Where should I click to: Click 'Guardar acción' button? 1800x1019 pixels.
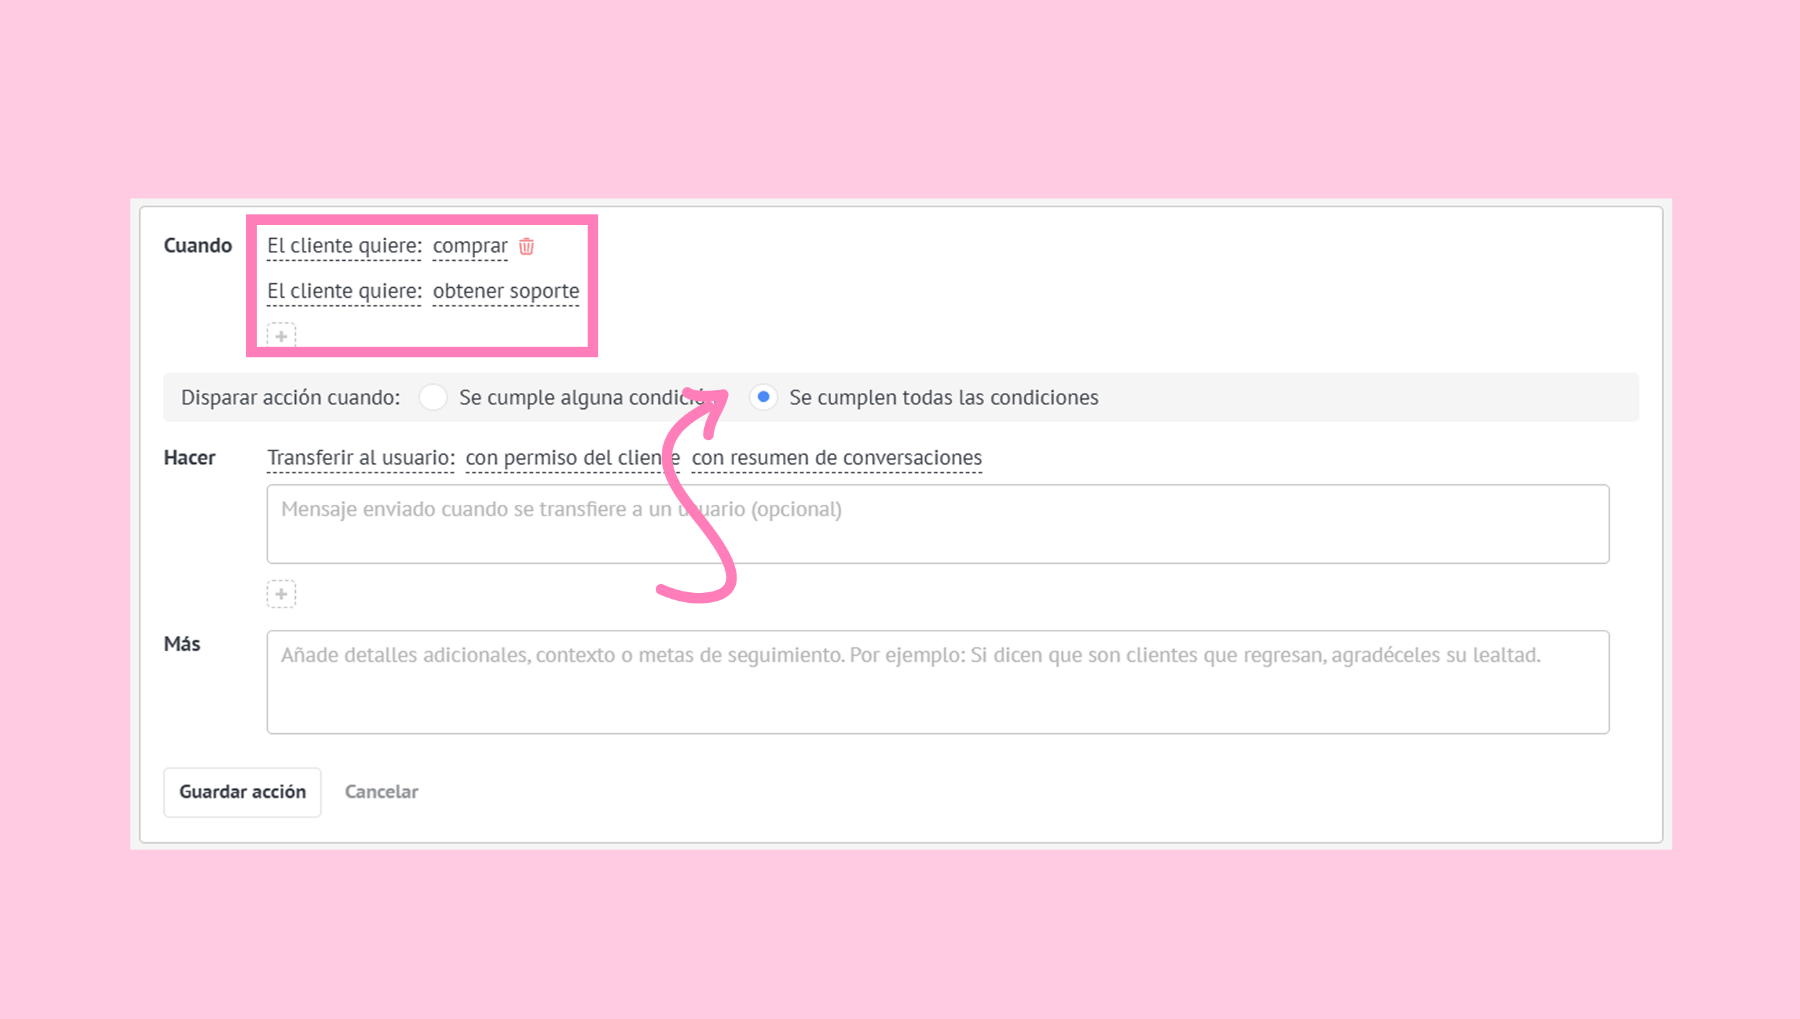242,792
